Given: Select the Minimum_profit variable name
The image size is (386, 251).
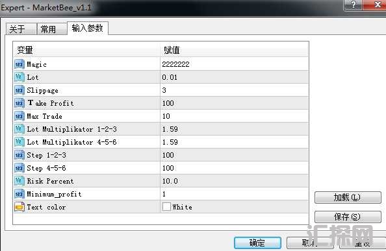Looking at the screenshot, I should click(x=54, y=195).
